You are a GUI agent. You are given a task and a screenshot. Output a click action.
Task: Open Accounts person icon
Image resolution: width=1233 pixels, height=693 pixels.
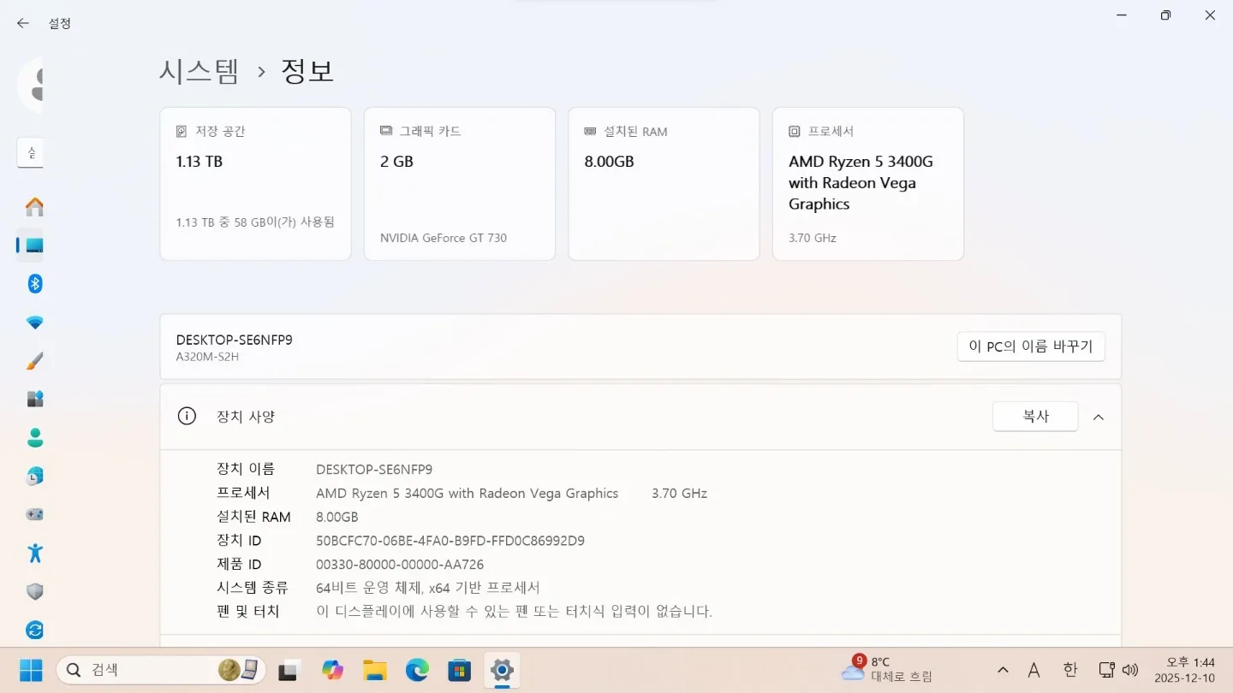35,438
